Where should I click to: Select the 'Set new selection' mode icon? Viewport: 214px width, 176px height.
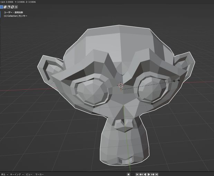pos(1,7)
